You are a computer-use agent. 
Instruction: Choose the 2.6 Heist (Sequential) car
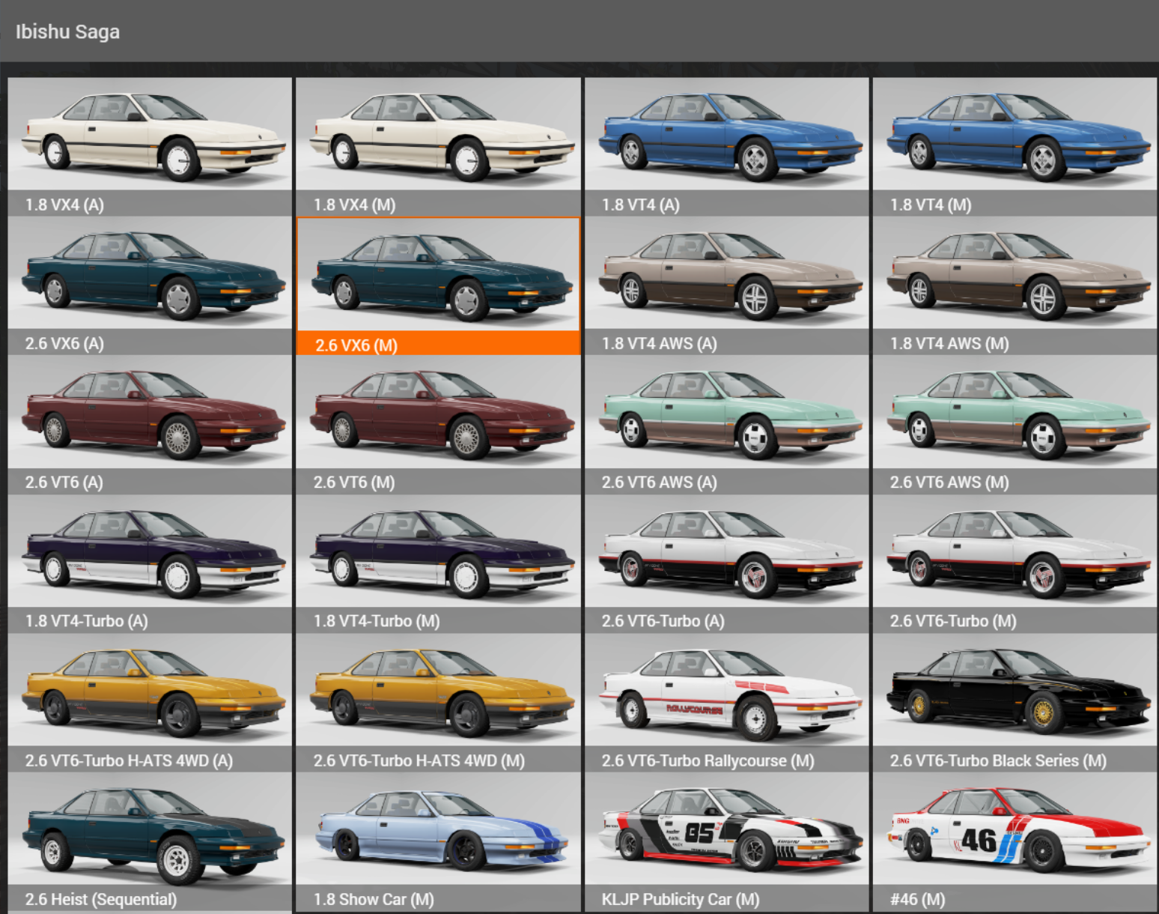pyautogui.click(x=150, y=842)
